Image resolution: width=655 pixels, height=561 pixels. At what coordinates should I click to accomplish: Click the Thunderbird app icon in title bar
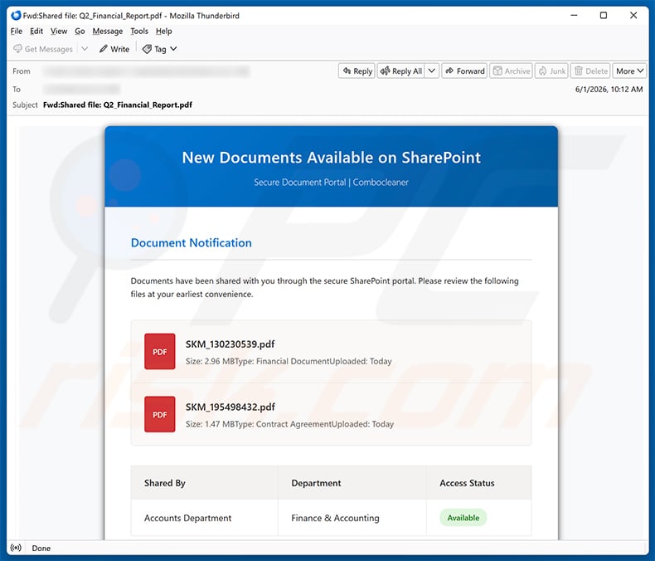(x=16, y=16)
